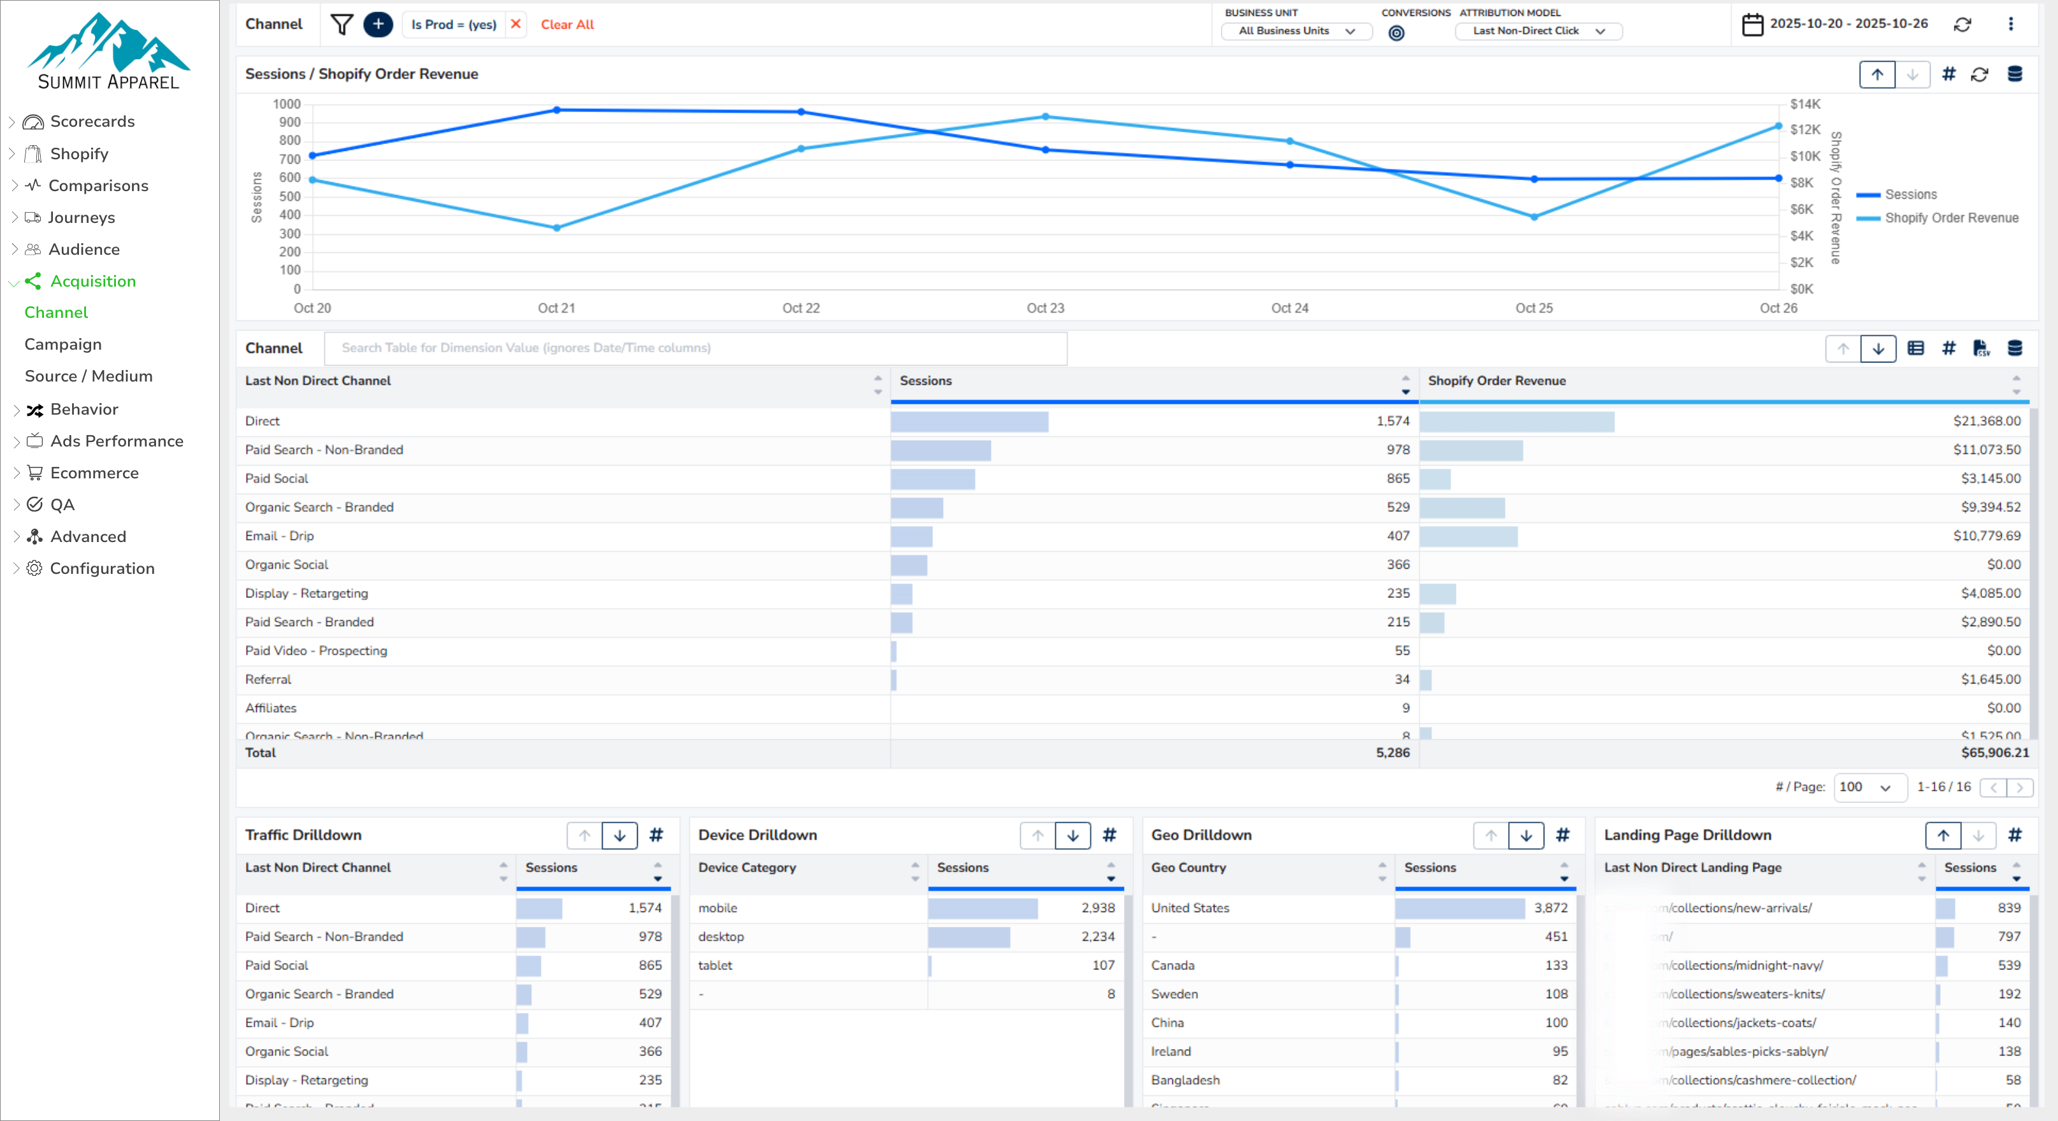
Task: Click the Search Table dimension value field
Action: tap(695, 348)
